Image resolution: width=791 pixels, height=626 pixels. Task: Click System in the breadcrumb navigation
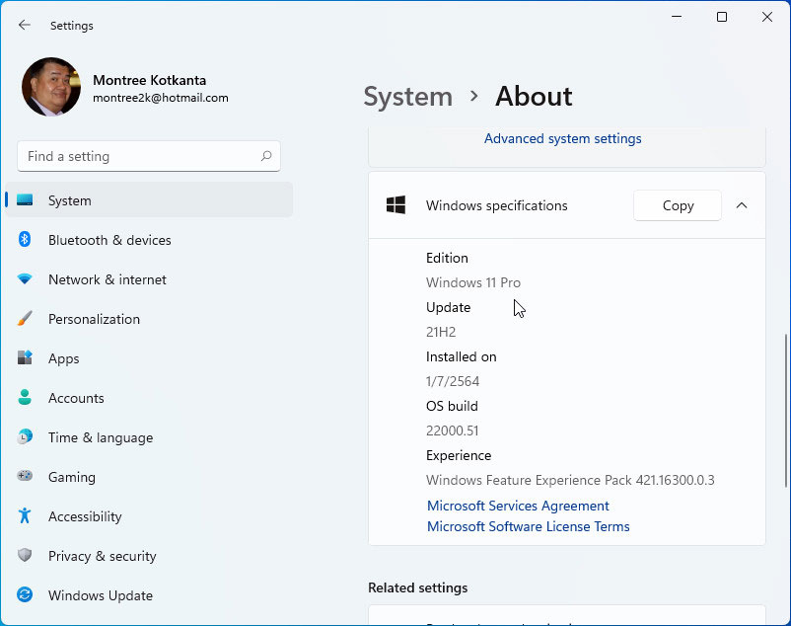pyautogui.click(x=408, y=96)
